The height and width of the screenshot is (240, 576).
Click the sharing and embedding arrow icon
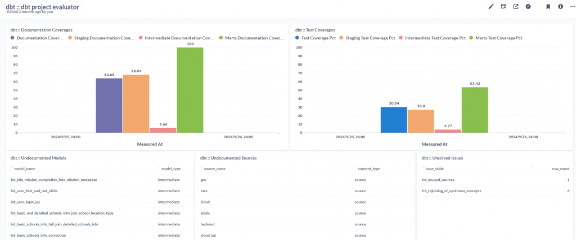(516, 7)
